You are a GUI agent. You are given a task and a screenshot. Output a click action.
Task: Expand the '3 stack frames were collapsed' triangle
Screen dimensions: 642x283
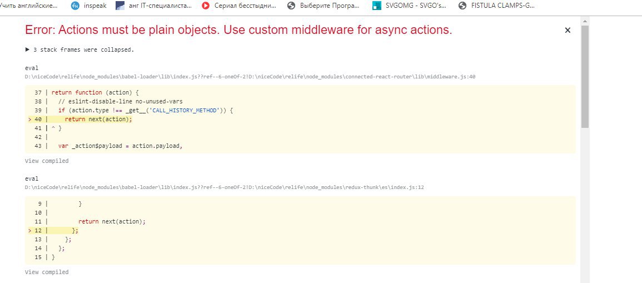tap(28, 49)
